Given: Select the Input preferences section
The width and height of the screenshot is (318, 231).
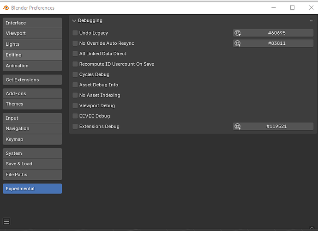Looking at the screenshot, I should [x=32, y=118].
